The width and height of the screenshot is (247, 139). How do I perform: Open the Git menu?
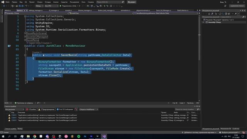(x=26, y=2)
